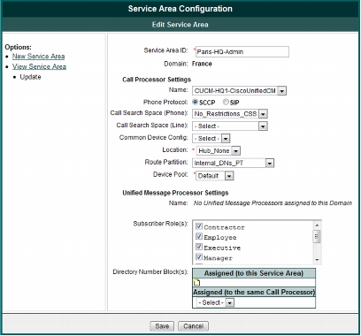The image size is (361, 336).
Task: Uncheck the Manager subscriber role
Action: pyautogui.click(x=199, y=257)
